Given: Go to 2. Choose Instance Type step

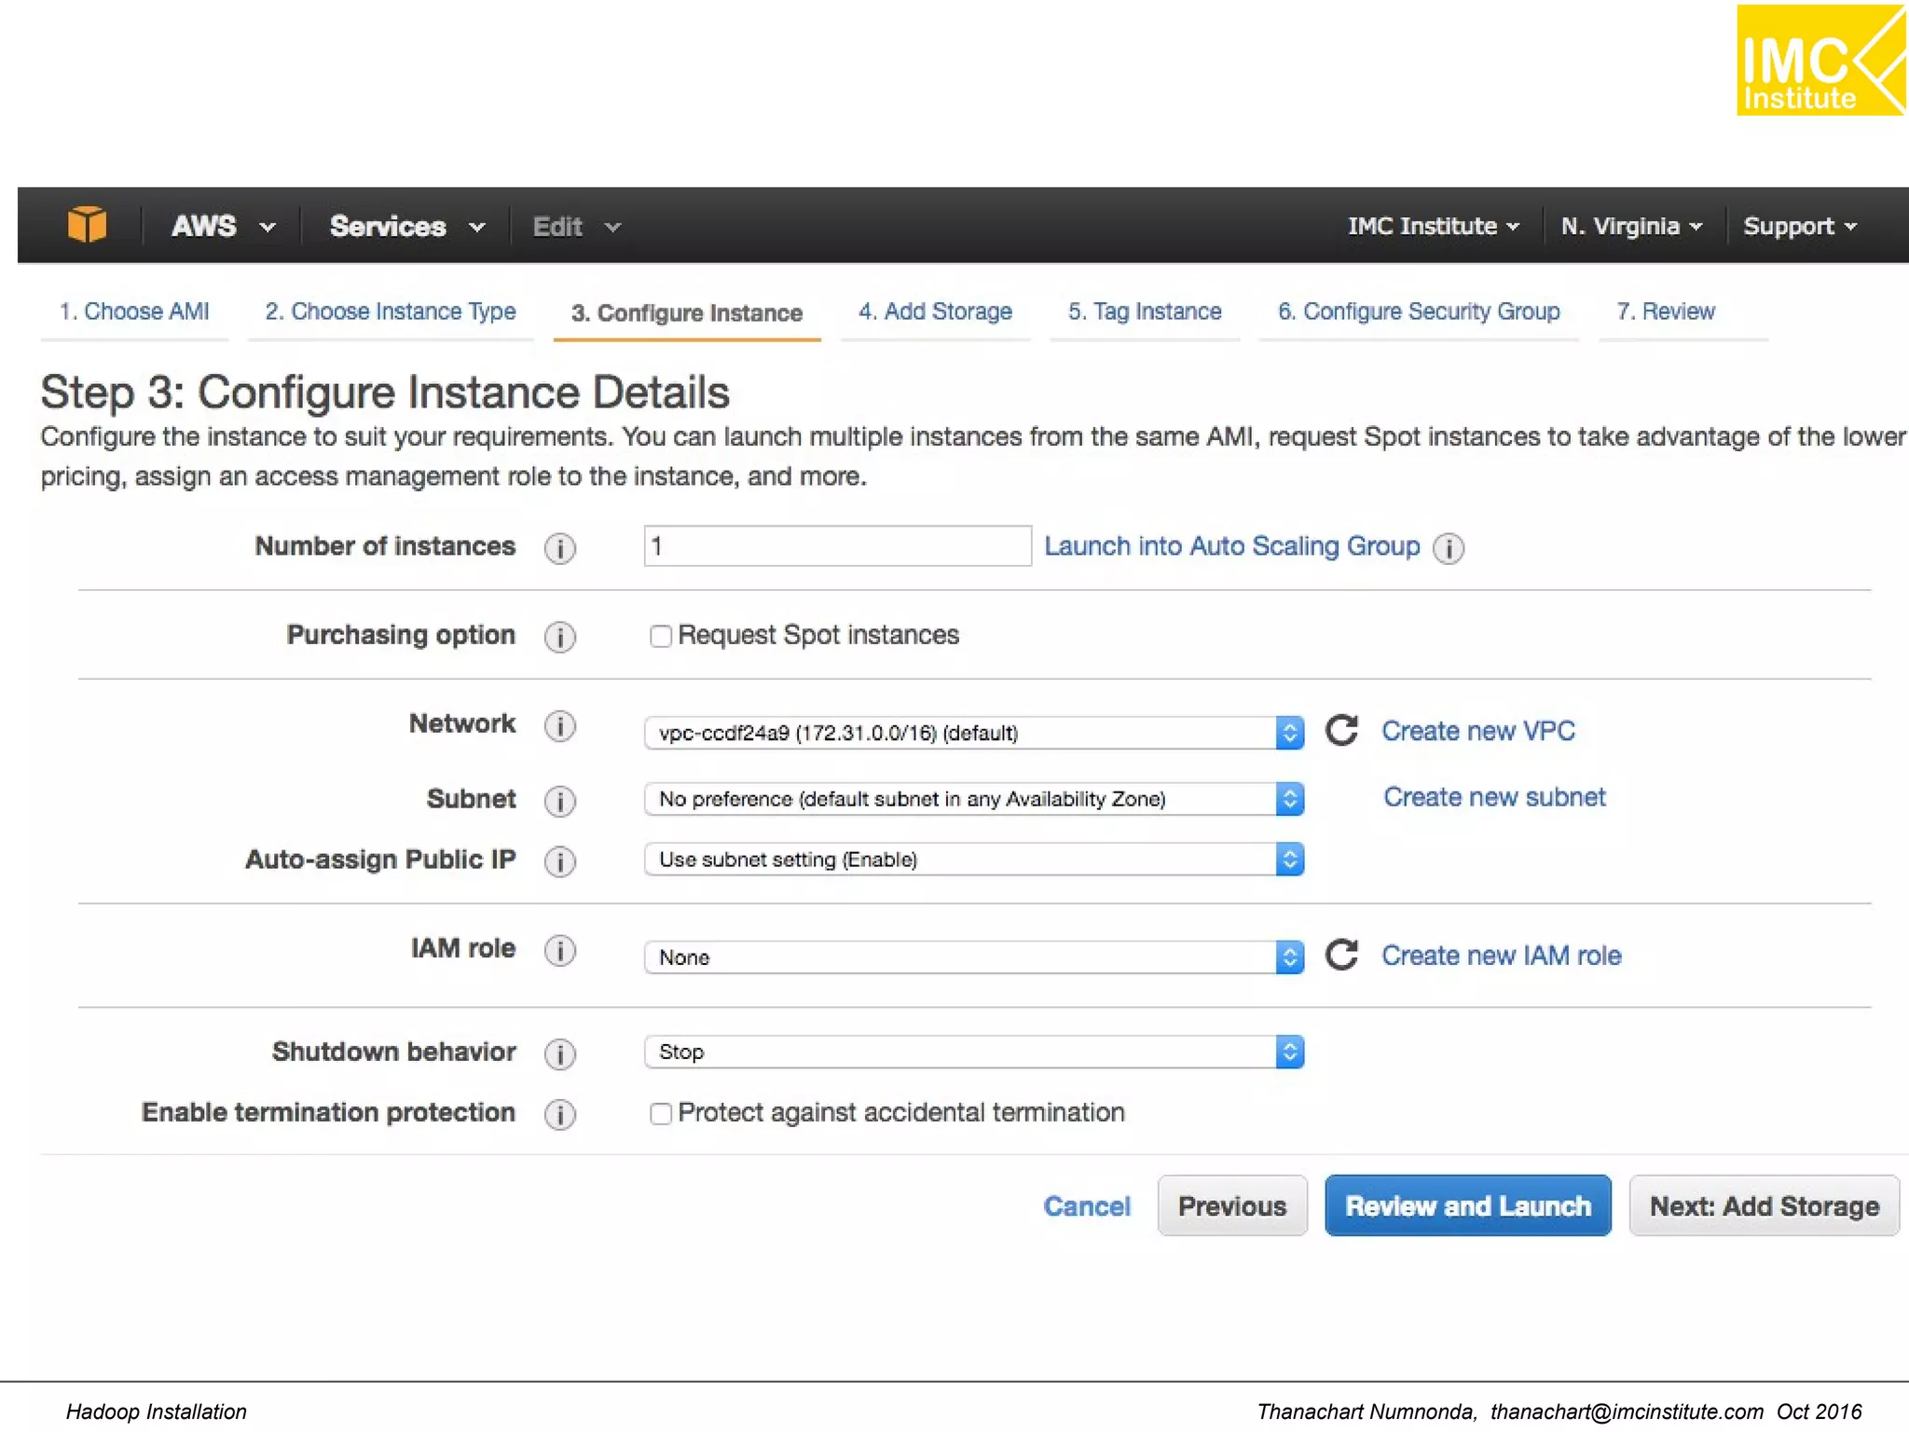Looking at the screenshot, I should coord(391,311).
